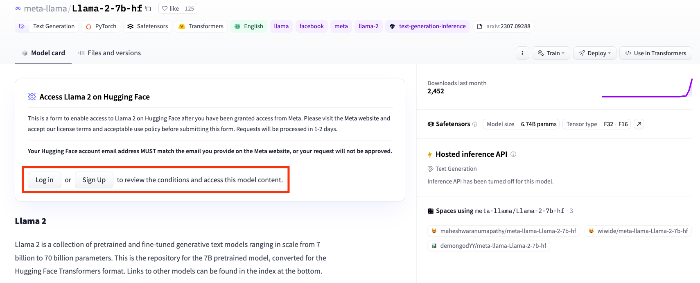The height and width of the screenshot is (283, 700).
Task: Click Text Generation label under Hosted inference API
Action: (456, 169)
